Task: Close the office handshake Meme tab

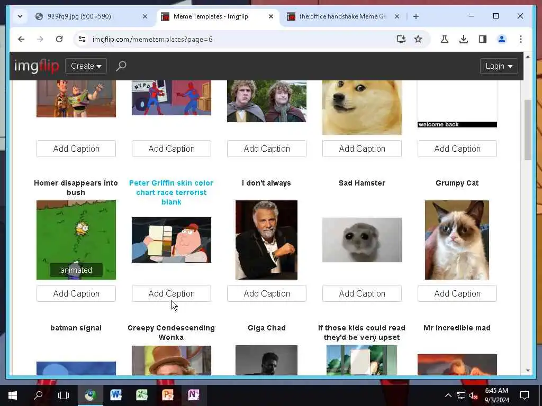Action: [x=397, y=16]
